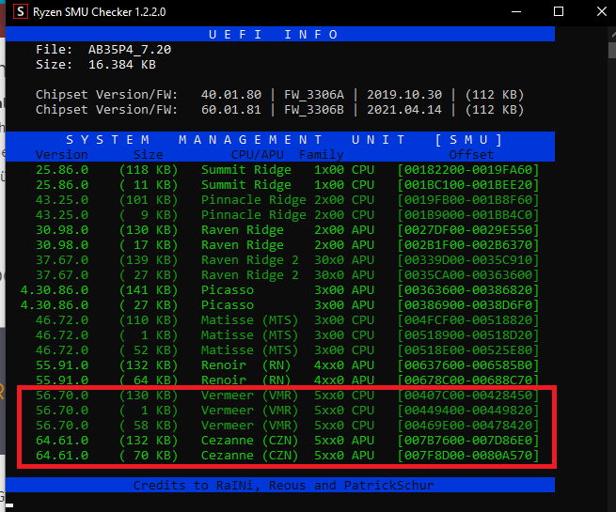The width and height of the screenshot is (616, 512).
Task: Click the Version column header
Action: click(62, 155)
